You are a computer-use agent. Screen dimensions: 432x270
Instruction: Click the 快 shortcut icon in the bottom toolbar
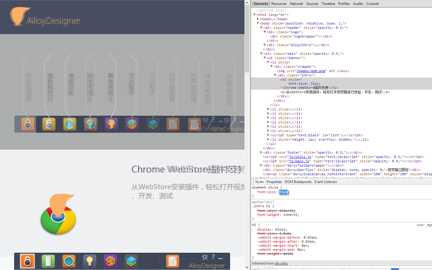tap(205, 257)
